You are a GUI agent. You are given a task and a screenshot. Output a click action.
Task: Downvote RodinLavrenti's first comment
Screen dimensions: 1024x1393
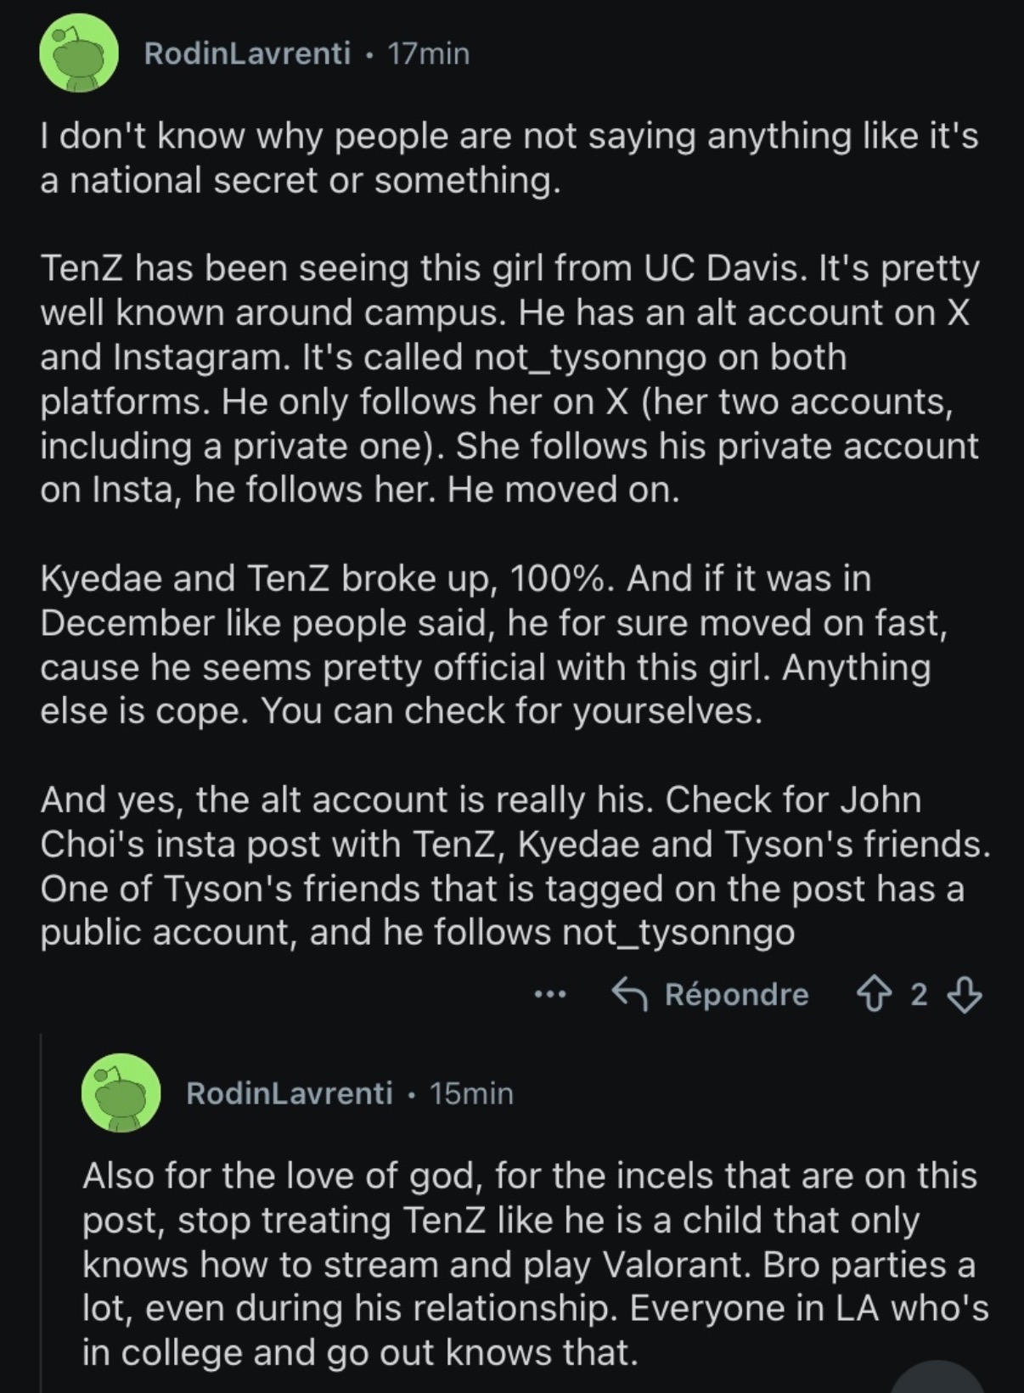(x=964, y=994)
